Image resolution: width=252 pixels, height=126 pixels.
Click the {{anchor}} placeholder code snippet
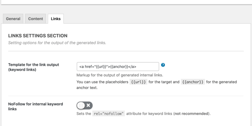click(x=193, y=82)
